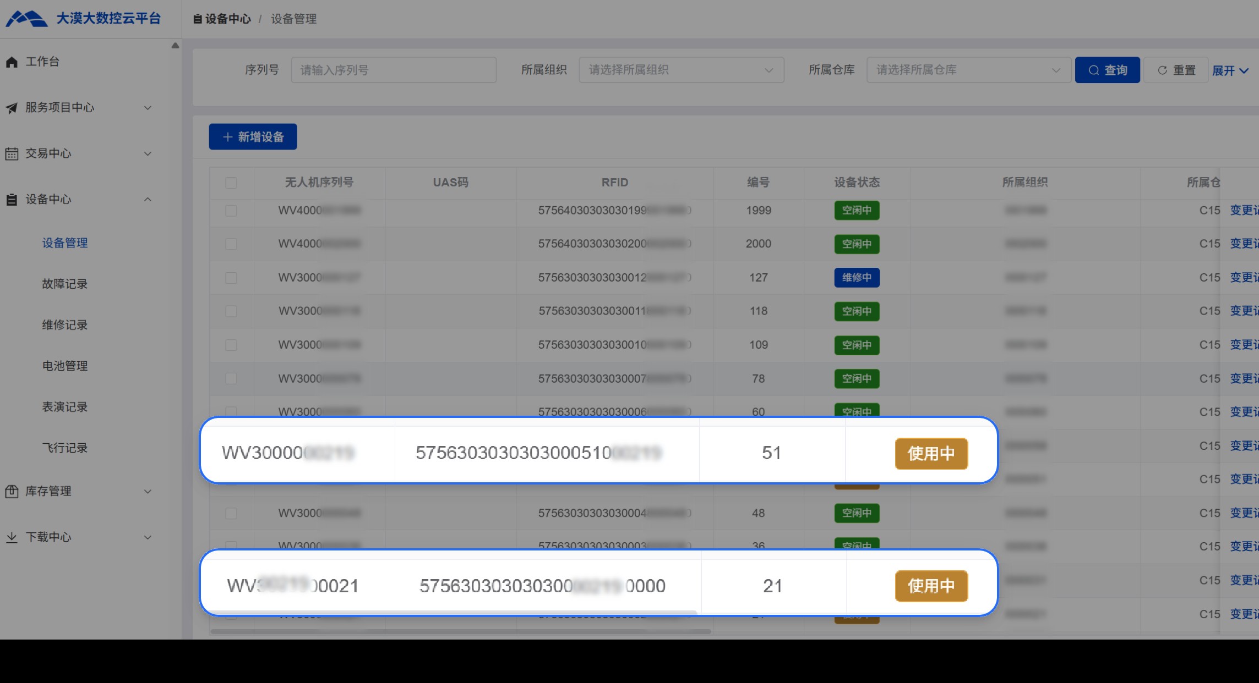The image size is (1259, 683).
Task: Click the magnifier icon in 查询 button
Action: click(x=1094, y=70)
